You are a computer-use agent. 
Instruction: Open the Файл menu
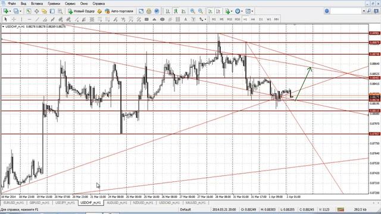12,4
